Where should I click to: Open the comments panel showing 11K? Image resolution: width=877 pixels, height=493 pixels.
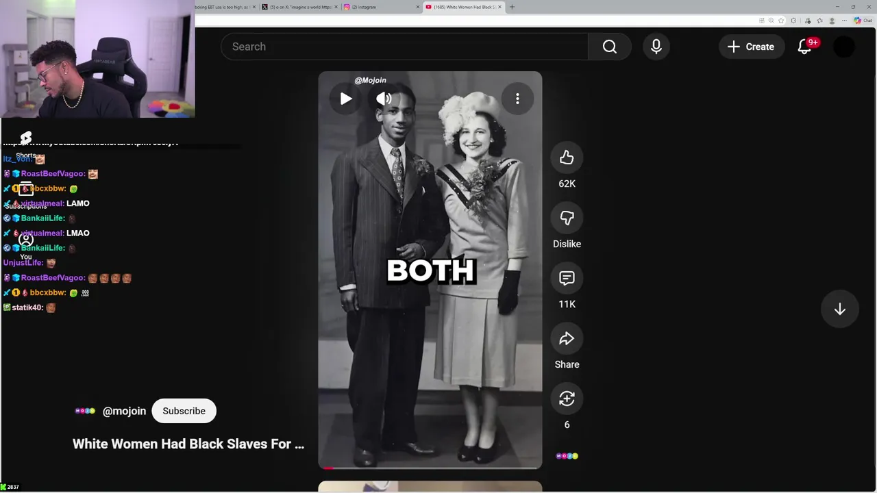tap(567, 278)
